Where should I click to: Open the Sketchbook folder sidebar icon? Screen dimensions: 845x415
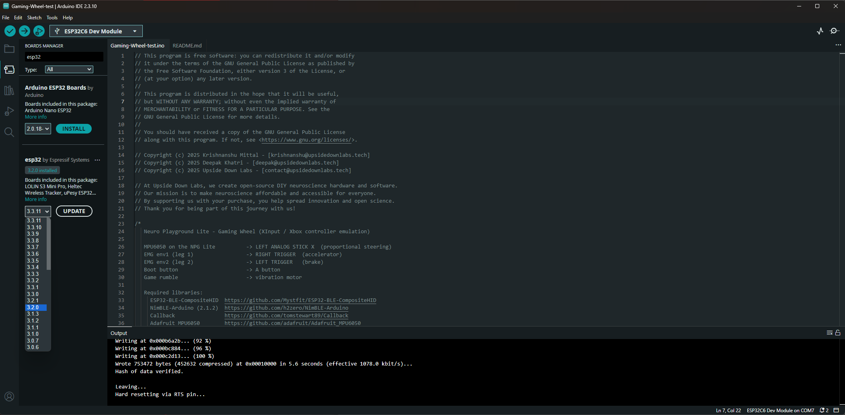click(x=9, y=49)
